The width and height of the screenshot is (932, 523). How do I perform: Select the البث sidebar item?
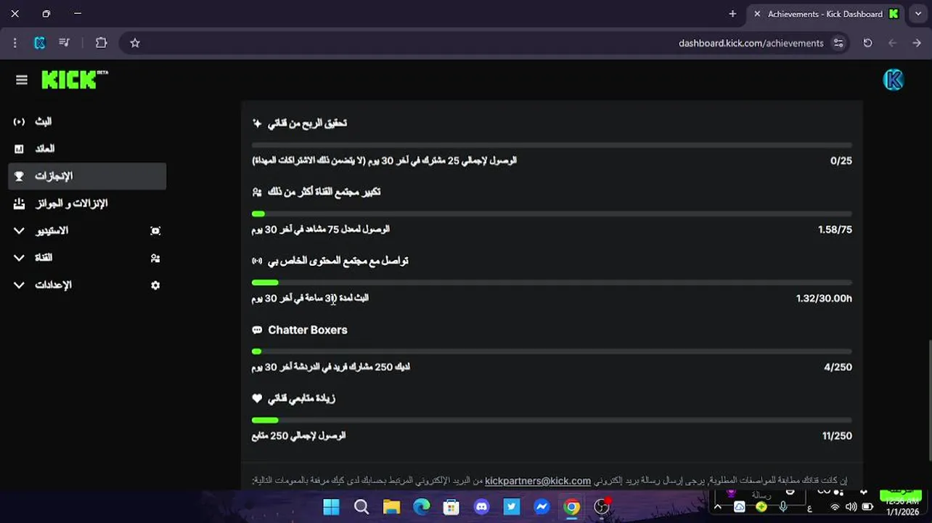87,121
